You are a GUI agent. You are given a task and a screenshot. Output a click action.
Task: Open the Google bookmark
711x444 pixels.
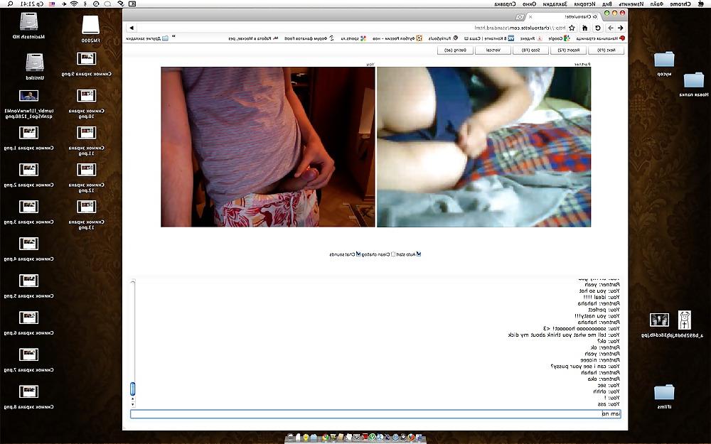click(559, 38)
